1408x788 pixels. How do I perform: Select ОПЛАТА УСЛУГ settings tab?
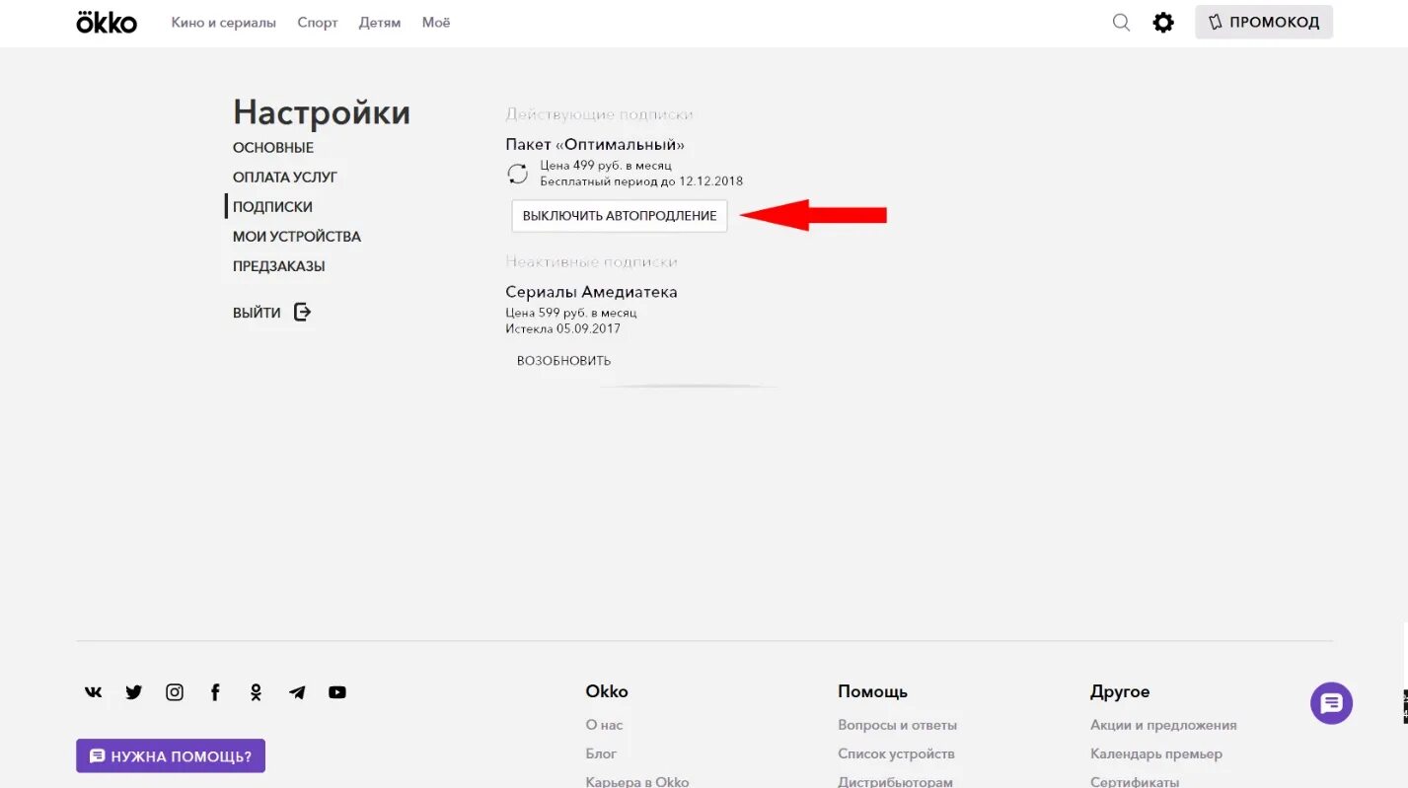click(x=285, y=178)
